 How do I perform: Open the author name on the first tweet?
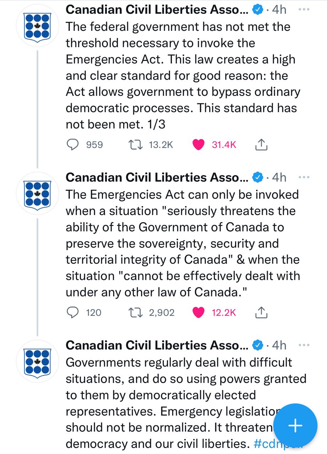click(157, 10)
